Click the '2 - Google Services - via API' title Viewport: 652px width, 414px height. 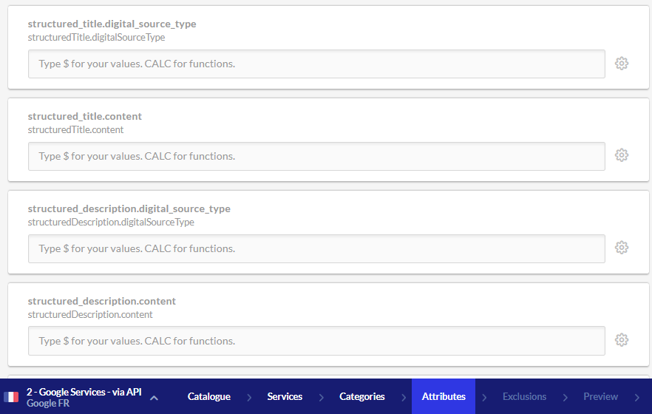[x=84, y=392]
